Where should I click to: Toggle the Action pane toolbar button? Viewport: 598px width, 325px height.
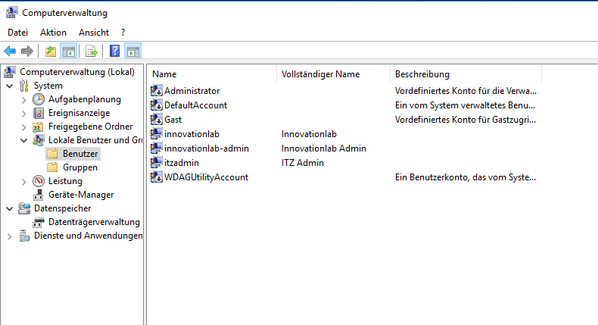(x=132, y=52)
